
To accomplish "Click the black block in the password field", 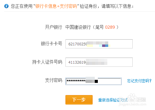I will (x=96, y=81).
